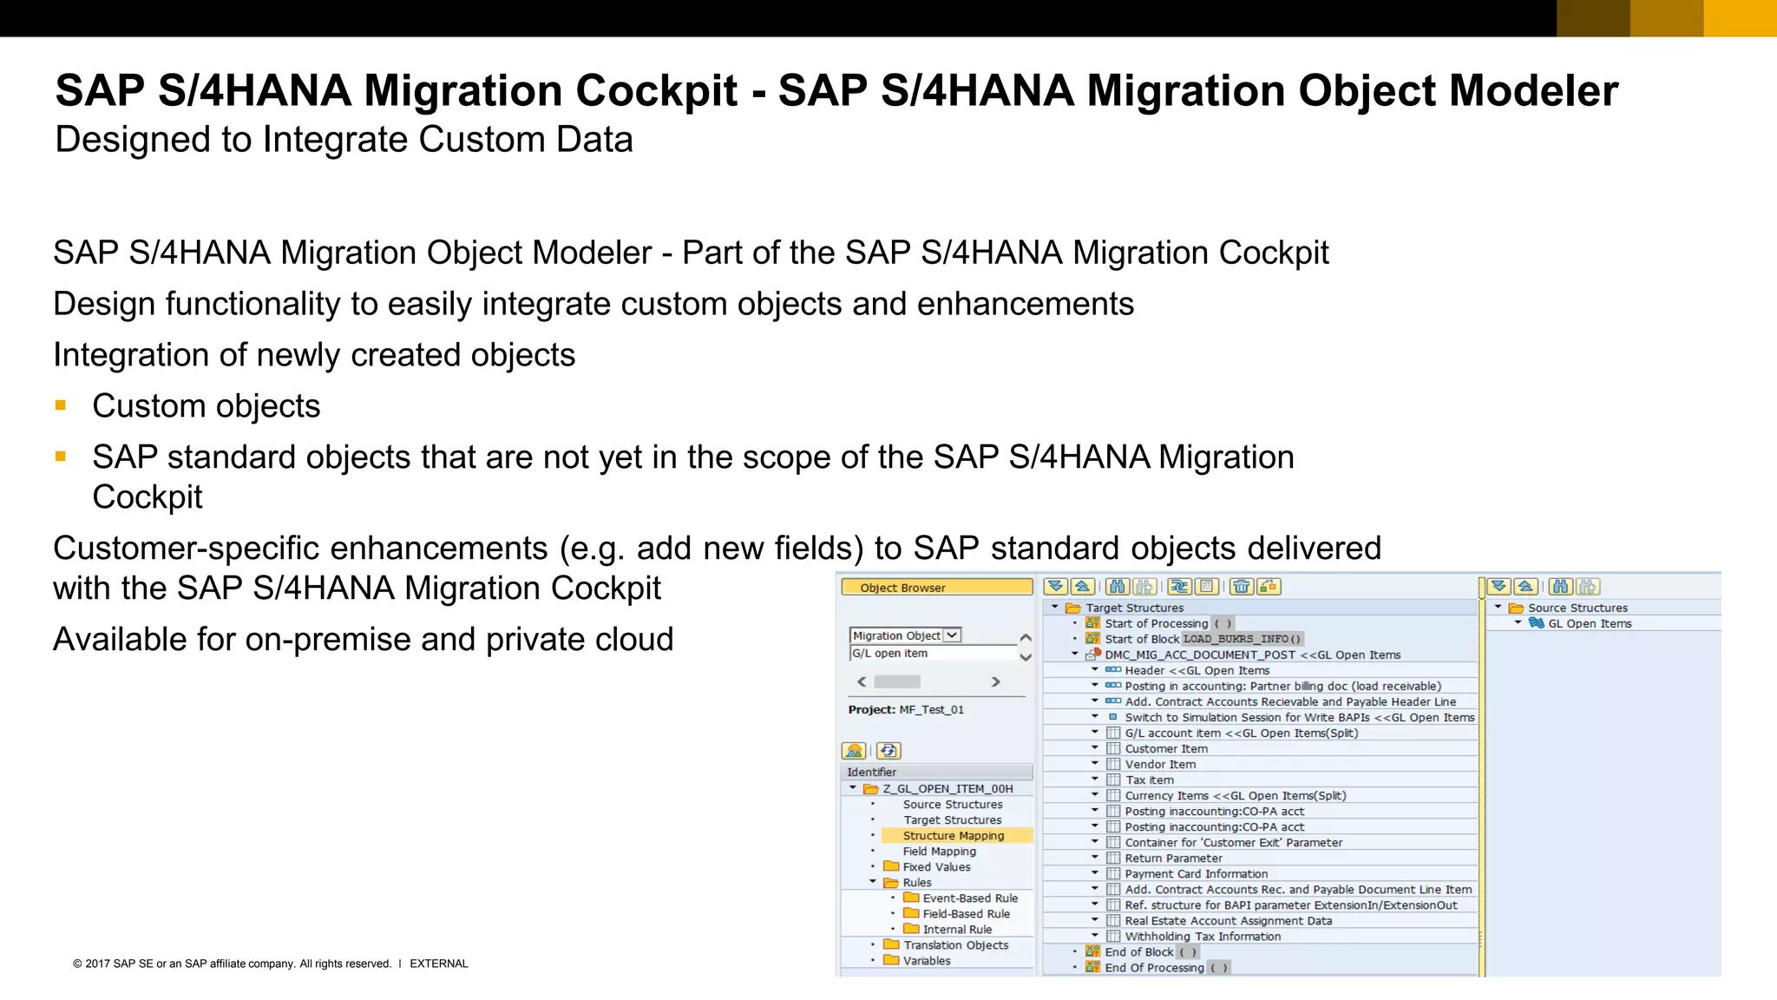Expand the Tax item row
Screen dimensions: 1777x1000
[1095, 780]
